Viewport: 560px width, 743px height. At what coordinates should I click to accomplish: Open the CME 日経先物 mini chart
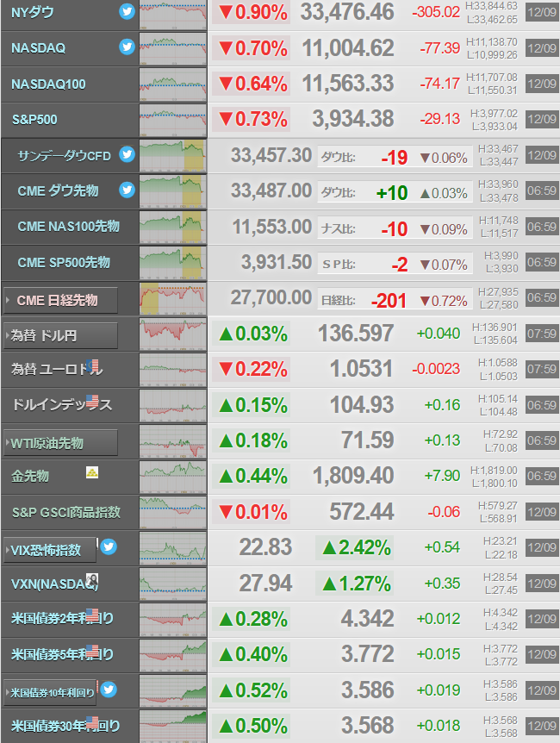pyautogui.click(x=173, y=298)
